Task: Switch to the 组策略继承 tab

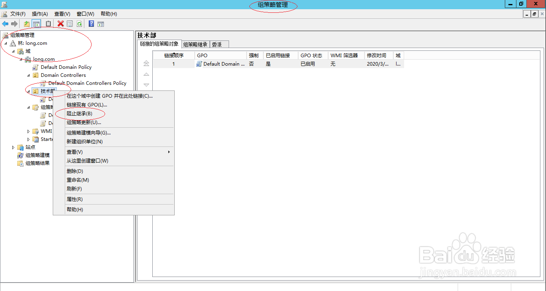Action: coord(196,44)
